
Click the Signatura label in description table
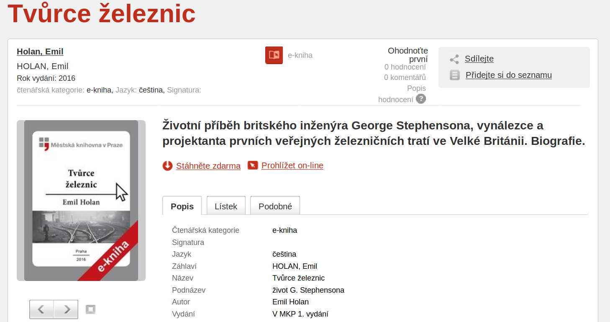tap(188, 242)
